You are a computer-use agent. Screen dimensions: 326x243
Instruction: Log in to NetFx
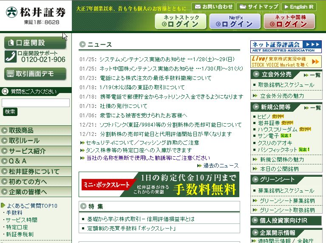tap(235, 21)
